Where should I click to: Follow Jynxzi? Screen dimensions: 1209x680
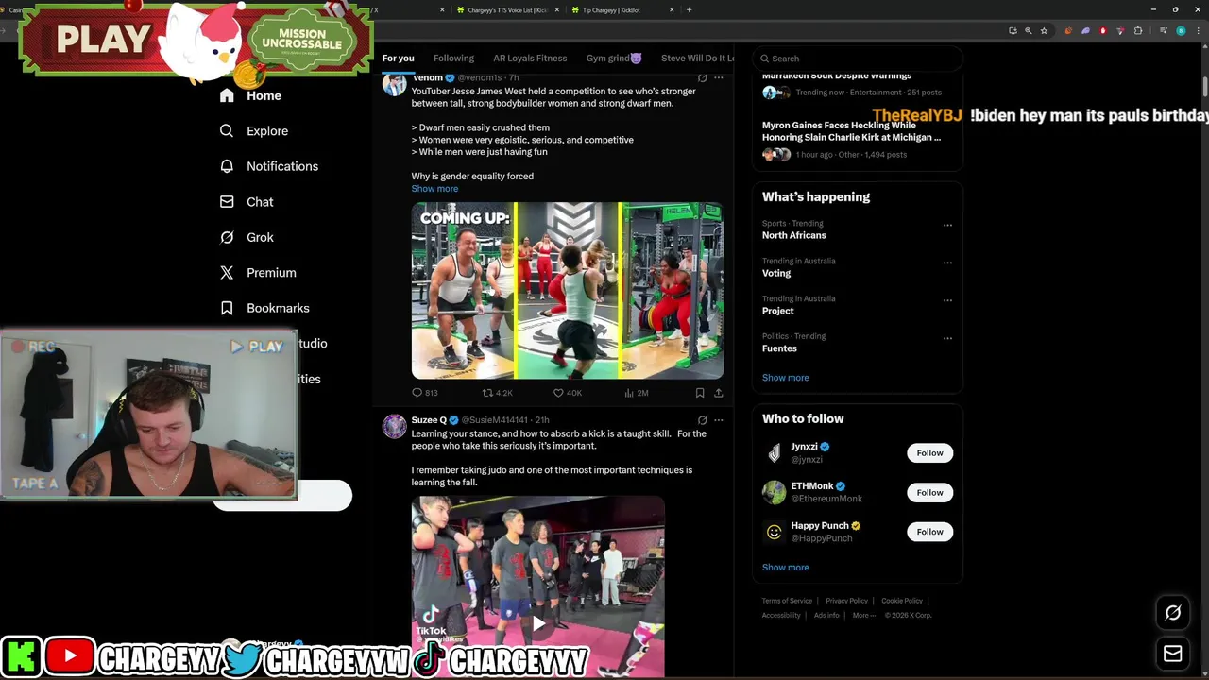(x=929, y=453)
